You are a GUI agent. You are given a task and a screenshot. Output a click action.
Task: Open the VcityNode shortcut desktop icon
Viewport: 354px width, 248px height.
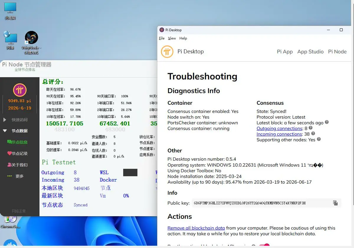pos(31,43)
